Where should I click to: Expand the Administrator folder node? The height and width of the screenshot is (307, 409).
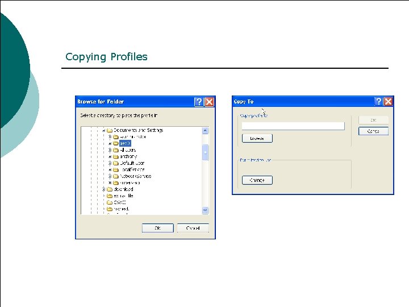110,137
